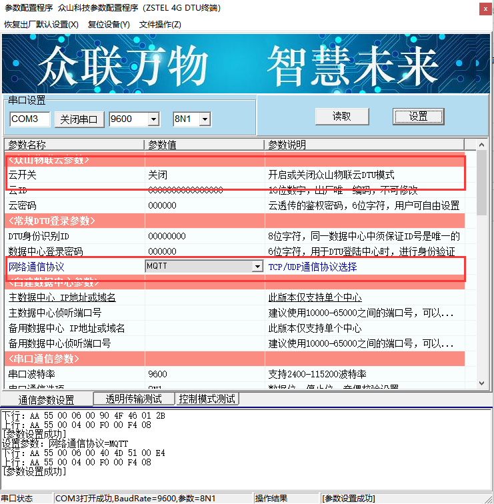The width and height of the screenshot is (494, 504).
Task: Select the 云开关 parameter row
Action: click(x=235, y=175)
